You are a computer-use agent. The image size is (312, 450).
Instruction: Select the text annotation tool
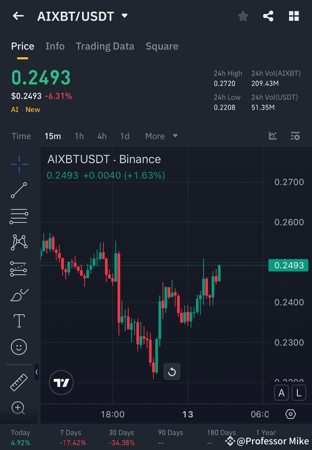point(18,321)
